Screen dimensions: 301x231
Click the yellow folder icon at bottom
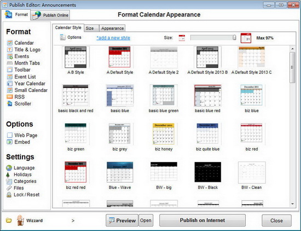(9, 221)
